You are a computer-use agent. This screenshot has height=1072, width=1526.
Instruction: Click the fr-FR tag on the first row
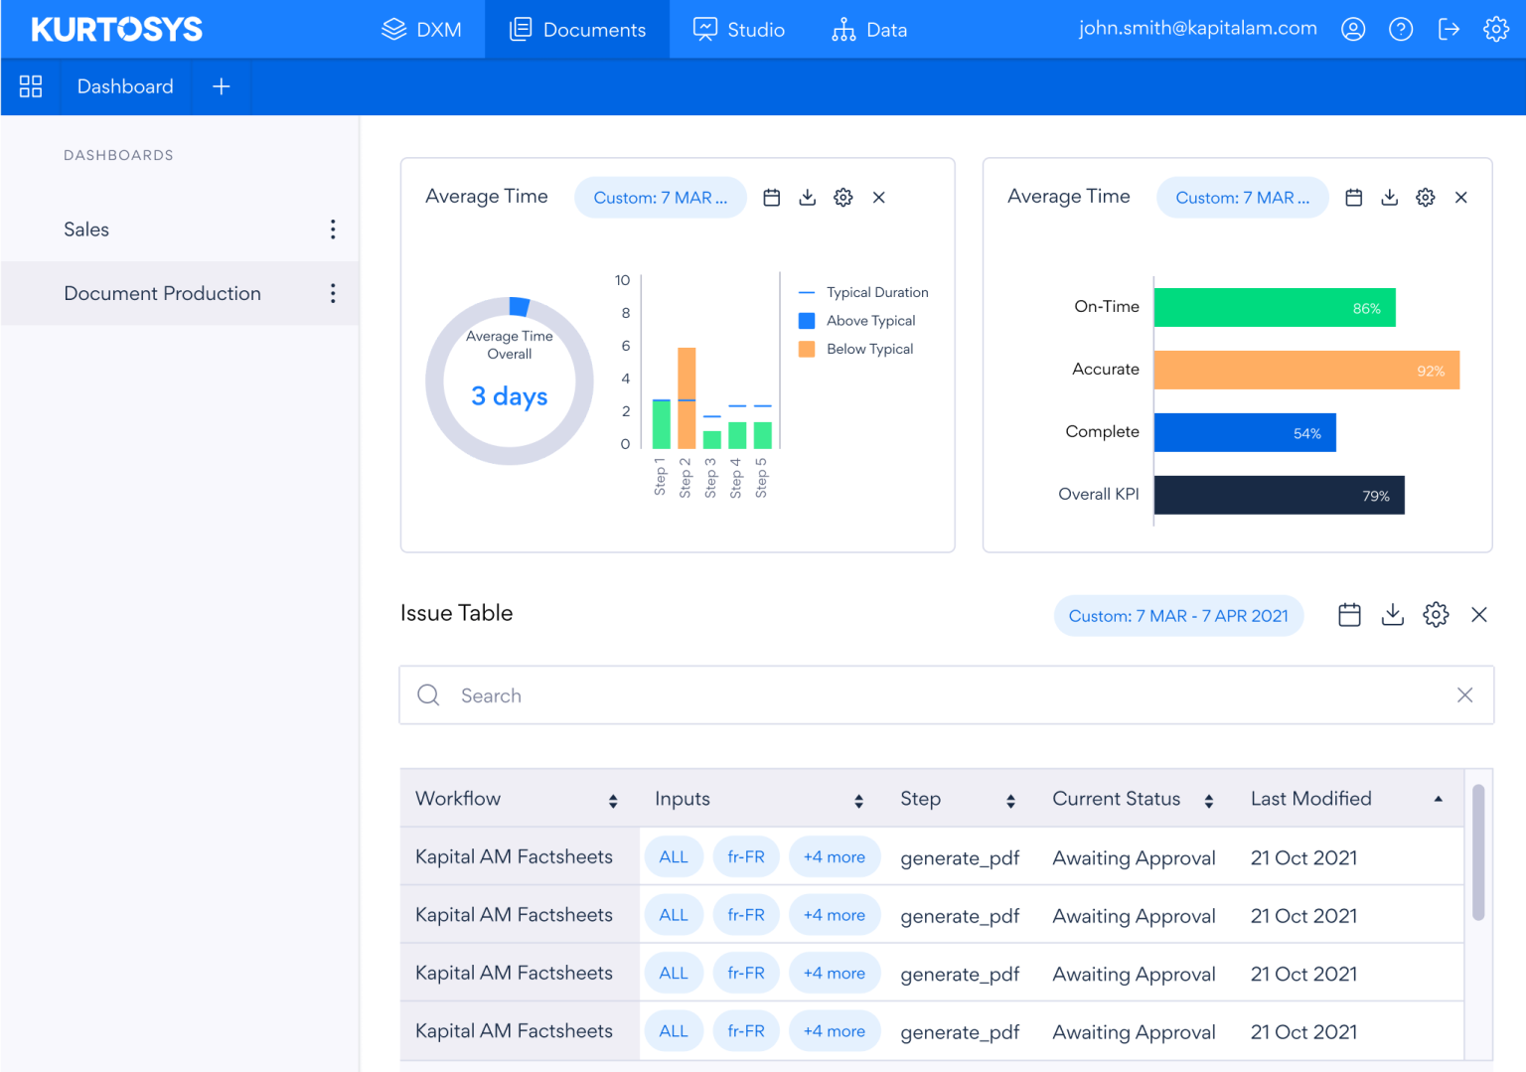pyautogui.click(x=746, y=856)
